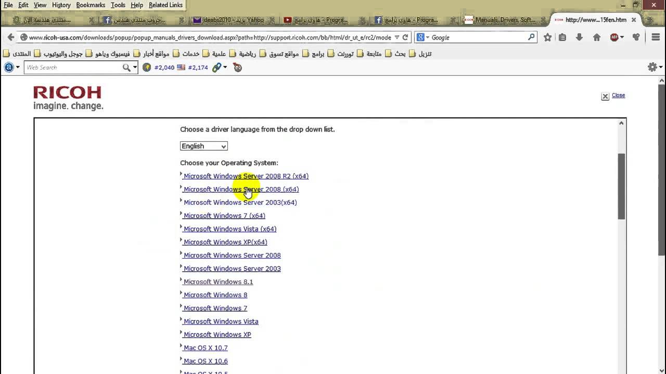Viewport: 666px width, 374px height.
Task: Go back using the browser Back arrow
Action: point(10,37)
